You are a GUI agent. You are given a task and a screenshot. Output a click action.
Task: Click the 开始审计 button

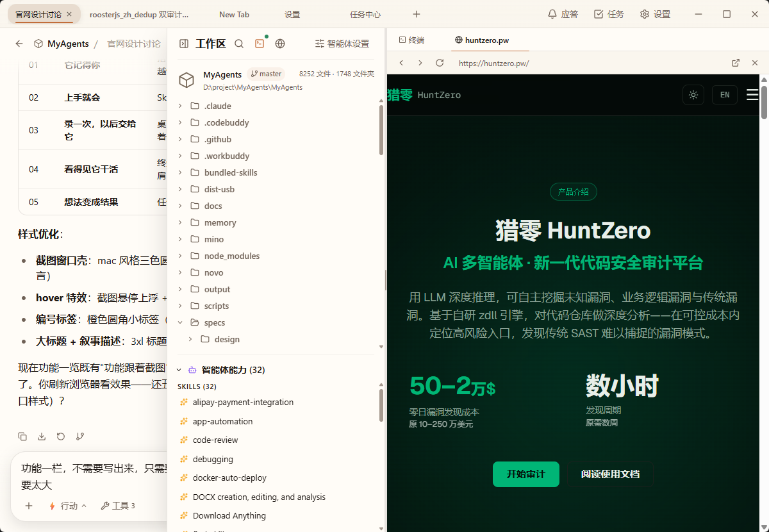(x=526, y=474)
